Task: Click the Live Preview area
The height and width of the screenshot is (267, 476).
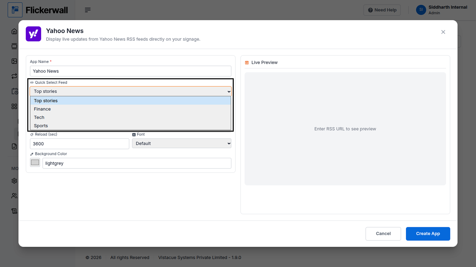Action: [x=345, y=129]
